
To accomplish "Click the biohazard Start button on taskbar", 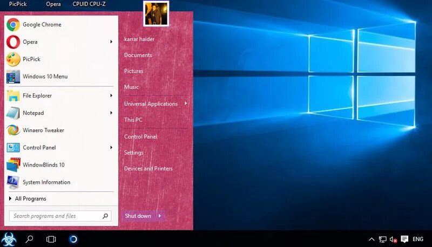I will [9, 239].
